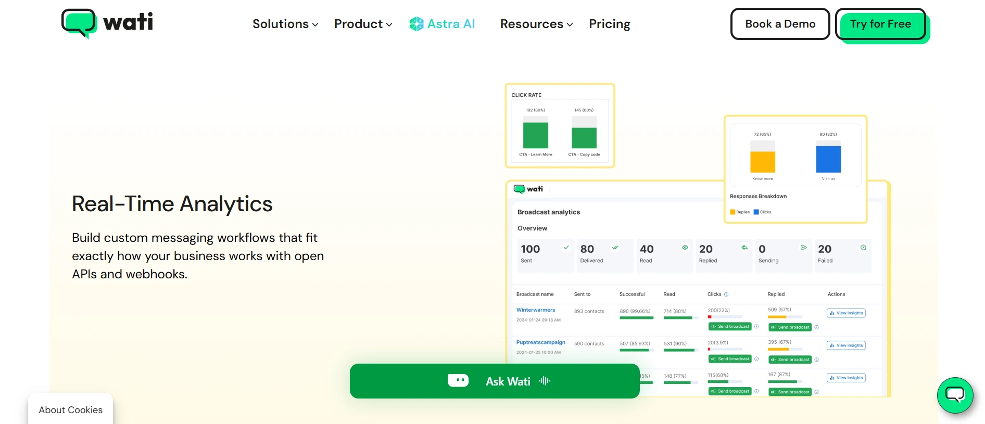
Task: Click the Wati logo in the header
Action: point(107,23)
